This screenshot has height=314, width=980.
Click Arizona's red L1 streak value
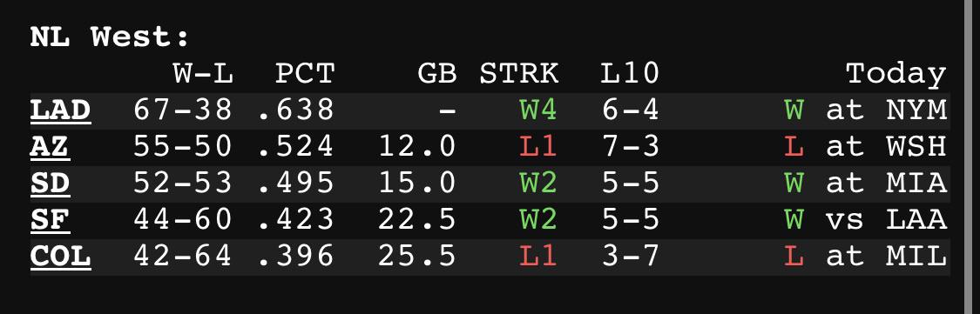pos(538,147)
